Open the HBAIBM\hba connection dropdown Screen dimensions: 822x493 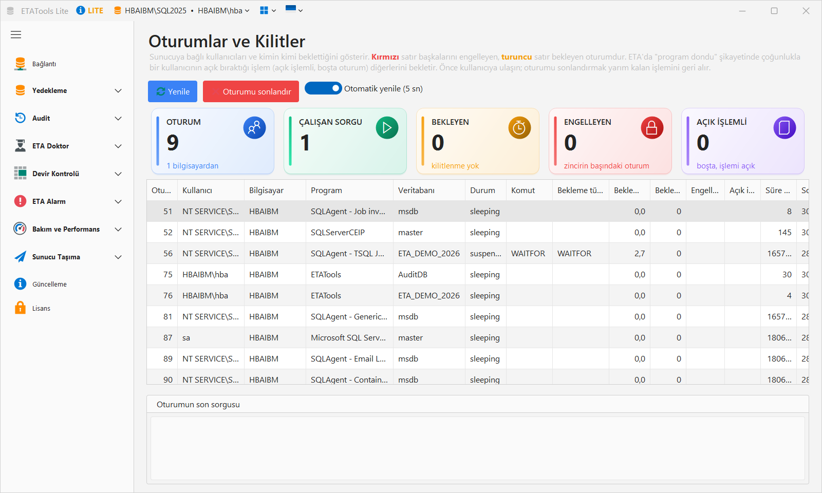(223, 10)
